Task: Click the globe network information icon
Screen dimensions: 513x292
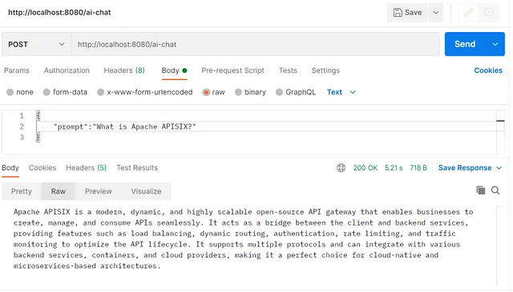Action: click(341, 168)
